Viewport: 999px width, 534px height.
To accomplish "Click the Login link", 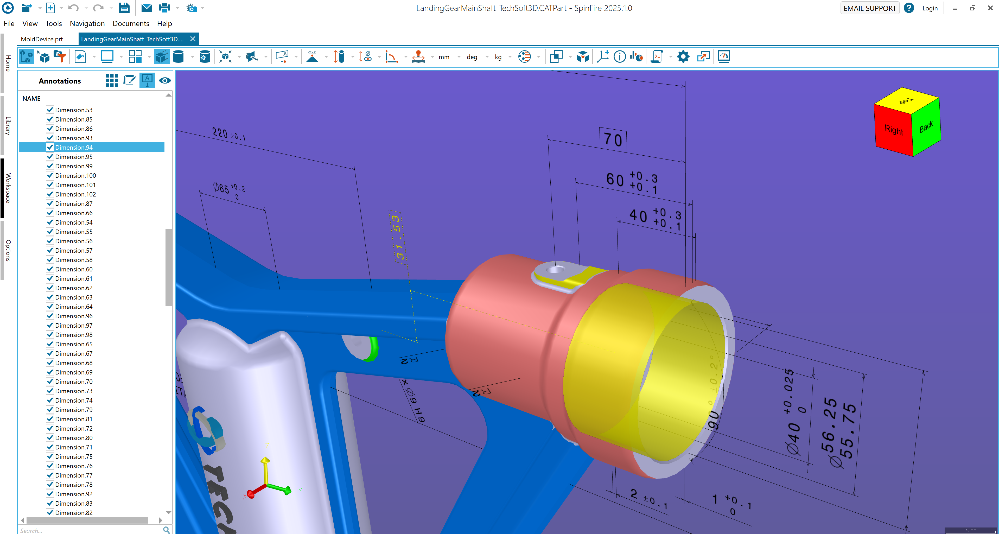I will point(930,8).
